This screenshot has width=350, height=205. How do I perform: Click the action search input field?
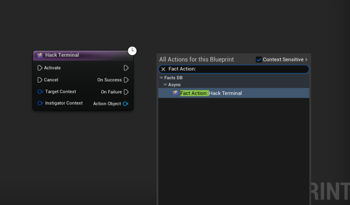[234, 69]
